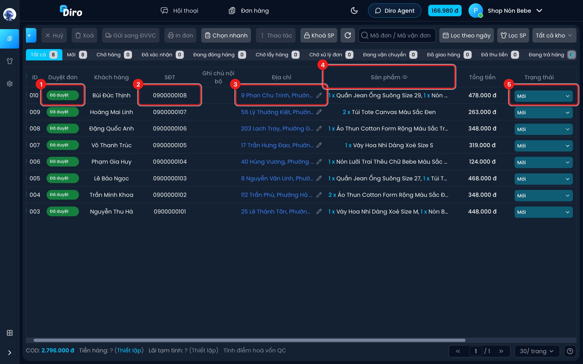The width and height of the screenshot is (583, 364).
Task: Click the blue plus add order button
Action: tap(31, 35)
